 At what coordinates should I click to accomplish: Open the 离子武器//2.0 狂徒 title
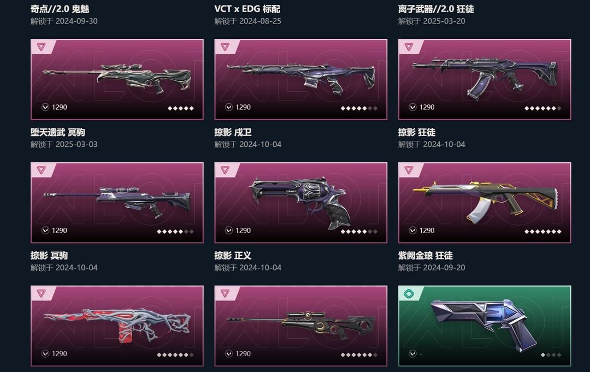(436, 9)
